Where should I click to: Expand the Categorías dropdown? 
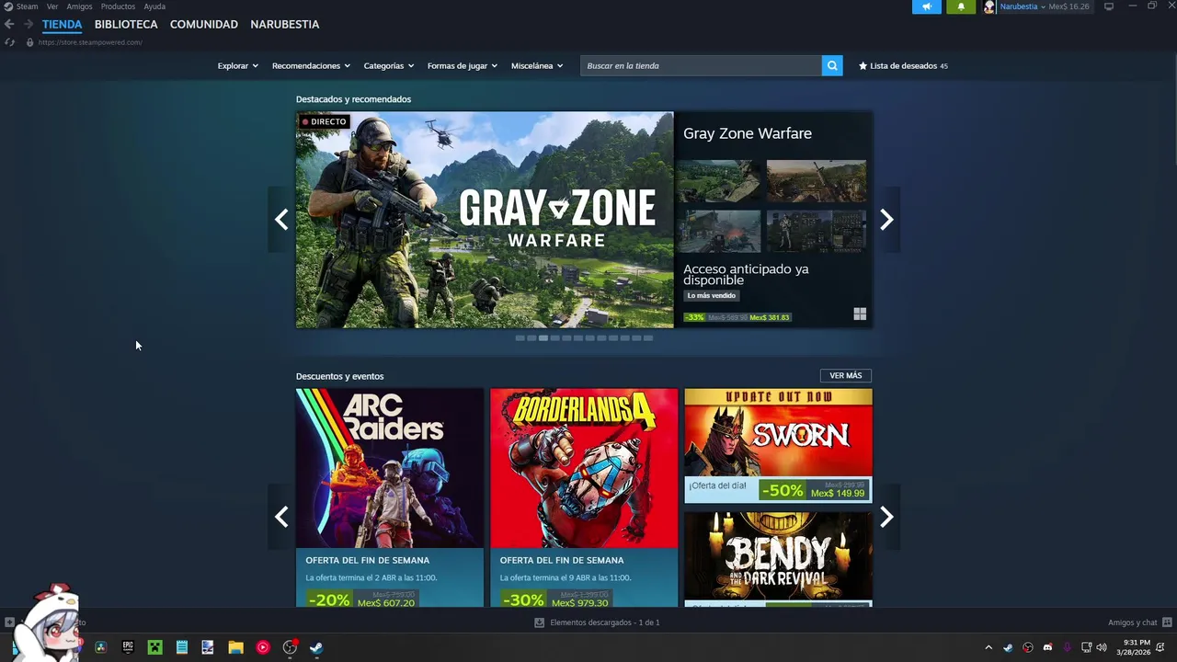[388, 66]
